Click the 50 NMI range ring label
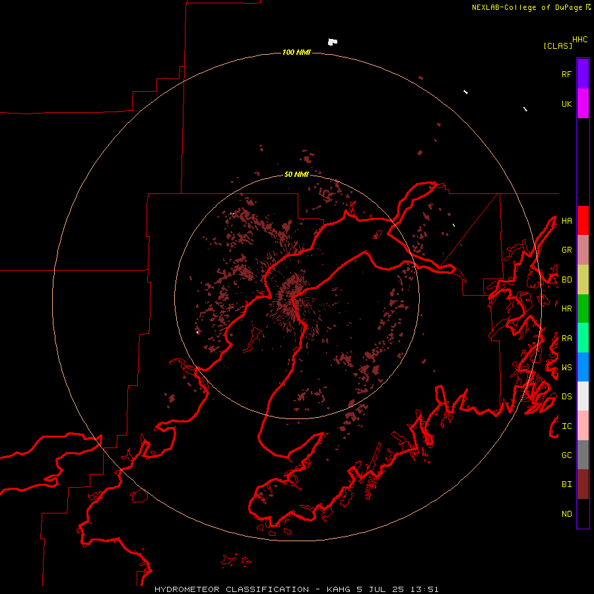The height and width of the screenshot is (594, 594). [296, 175]
